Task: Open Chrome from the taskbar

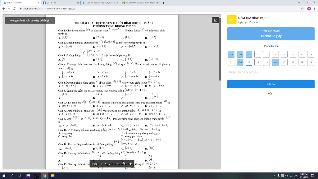Action: pyautogui.click(x=44, y=176)
